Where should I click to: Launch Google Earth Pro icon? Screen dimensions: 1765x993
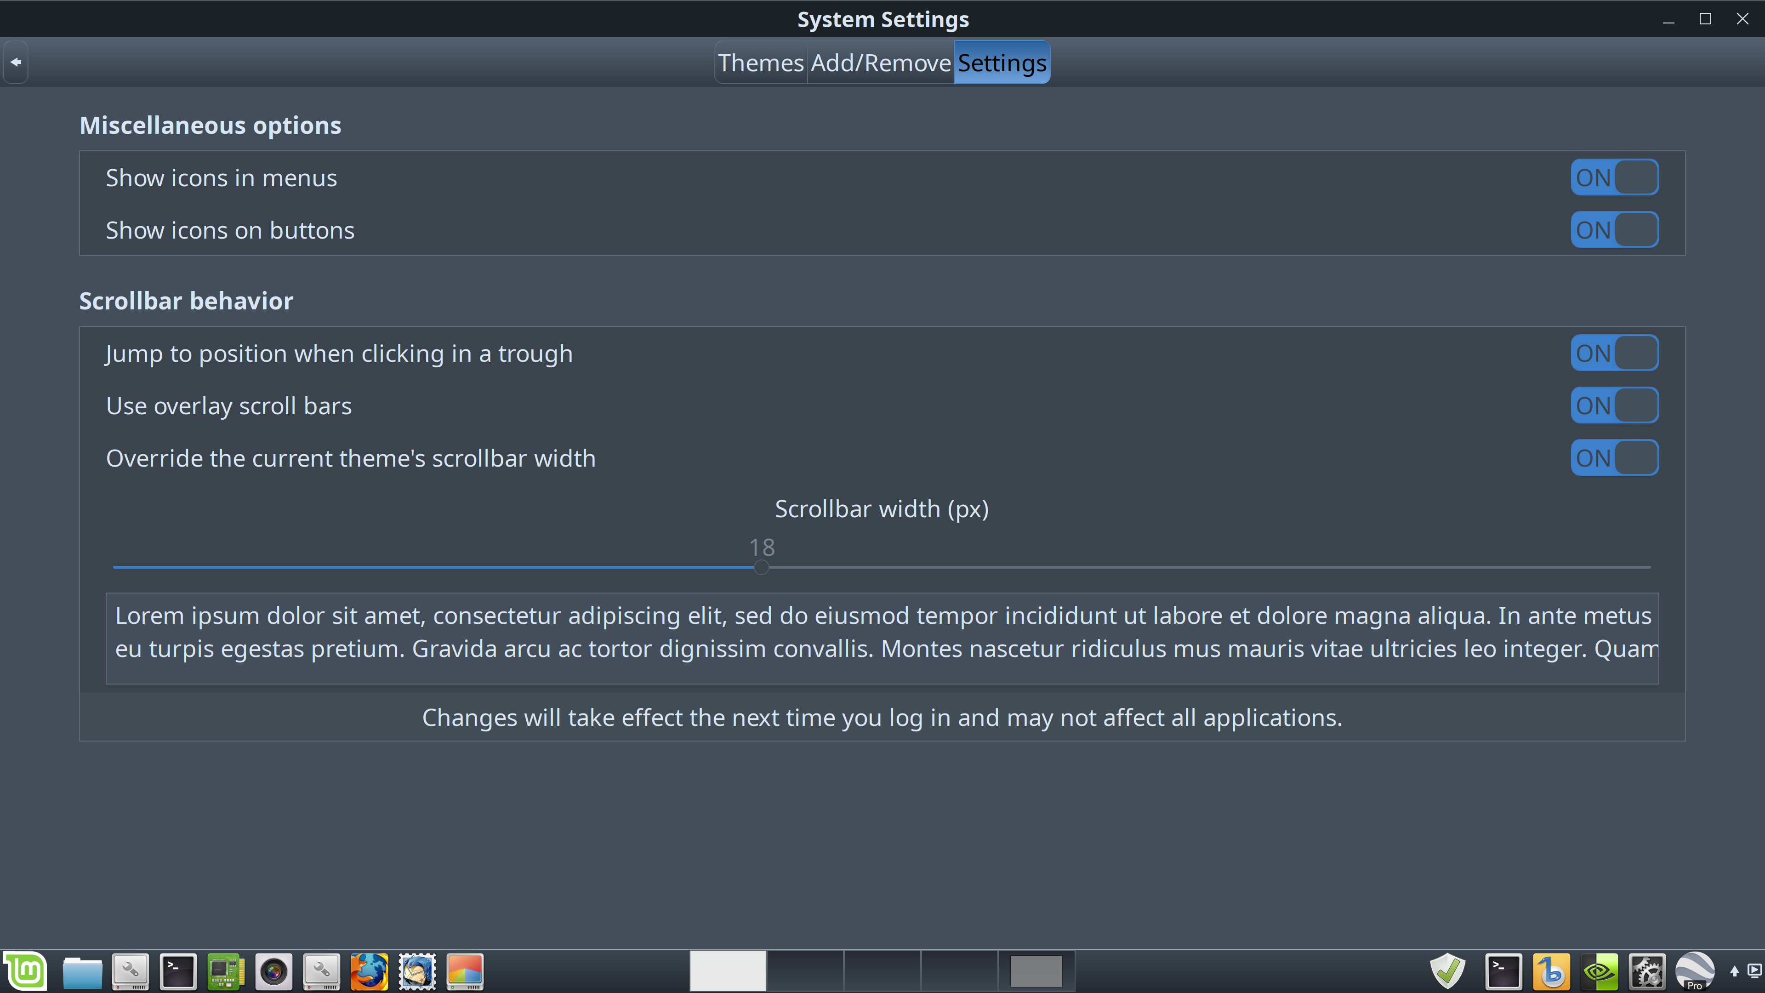(x=1695, y=972)
